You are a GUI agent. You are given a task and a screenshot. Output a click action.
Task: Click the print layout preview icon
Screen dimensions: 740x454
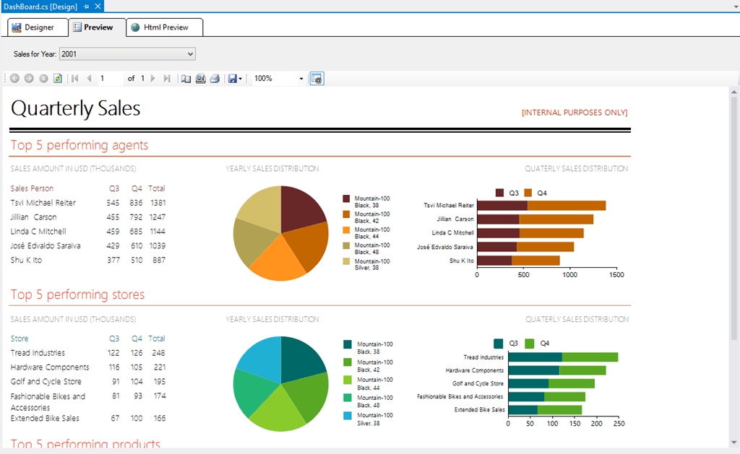tap(199, 78)
